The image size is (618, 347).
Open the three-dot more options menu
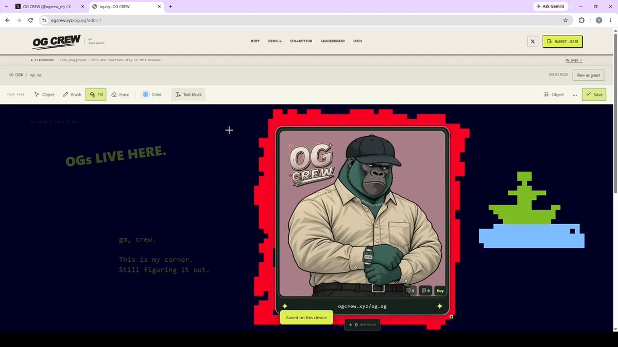pos(575,95)
